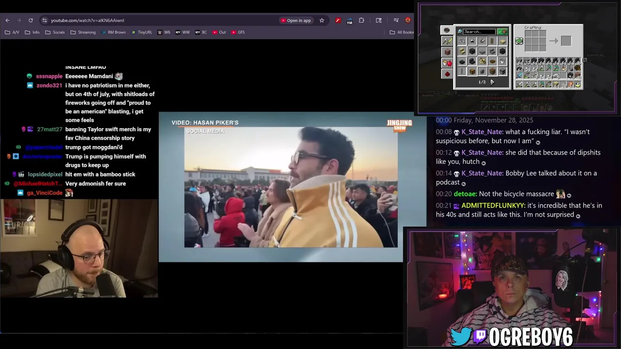Click username sssnapple in chat
The height and width of the screenshot is (349, 621).
pyautogui.click(x=49, y=76)
